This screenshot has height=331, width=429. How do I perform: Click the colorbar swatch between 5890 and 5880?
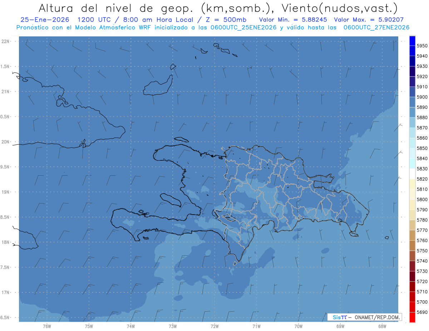pos(412,112)
